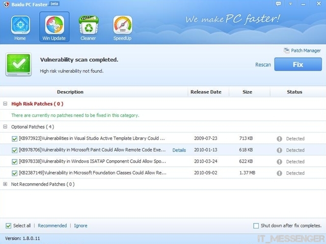Close the Baidu PC Faster window

319,4
